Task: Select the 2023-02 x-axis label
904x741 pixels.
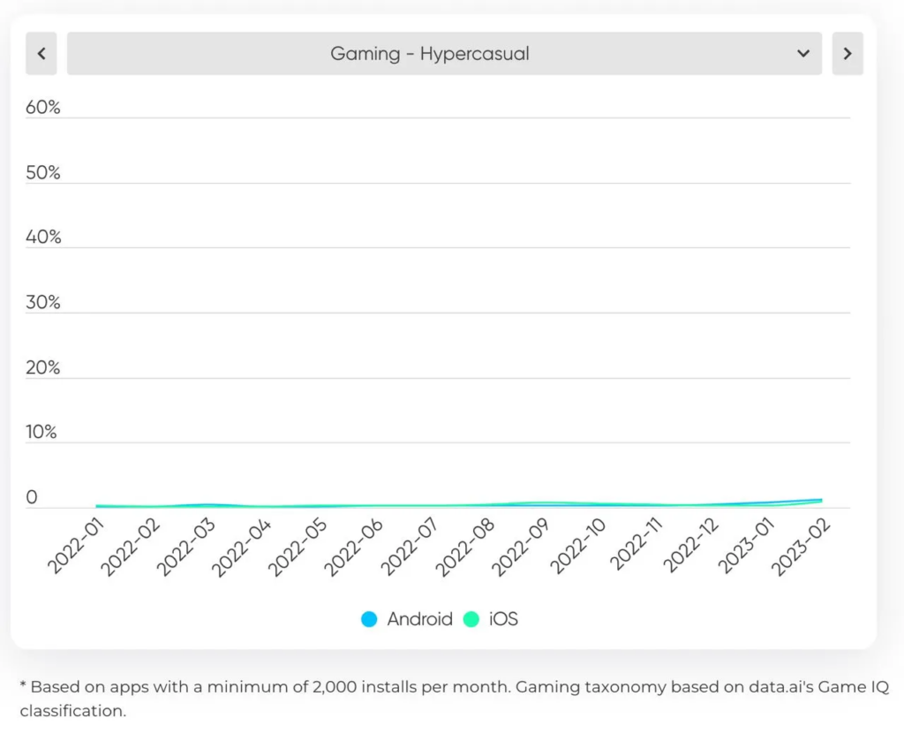Action: (x=798, y=548)
